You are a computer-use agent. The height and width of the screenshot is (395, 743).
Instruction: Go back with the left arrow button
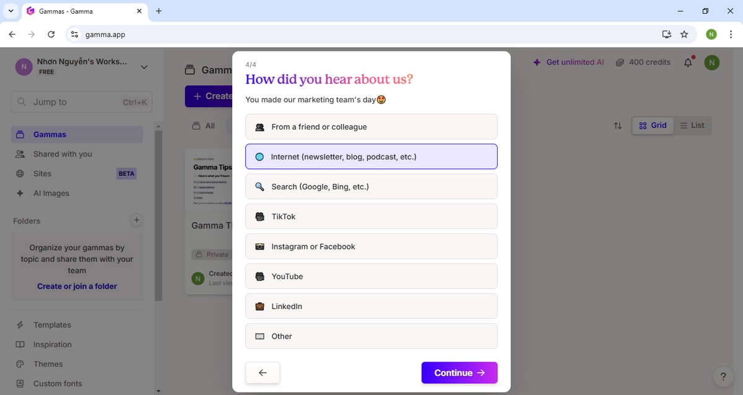click(263, 373)
